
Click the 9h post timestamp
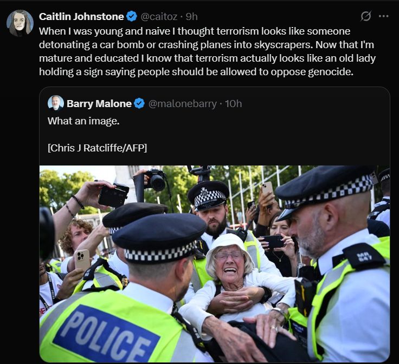coord(191,17)
